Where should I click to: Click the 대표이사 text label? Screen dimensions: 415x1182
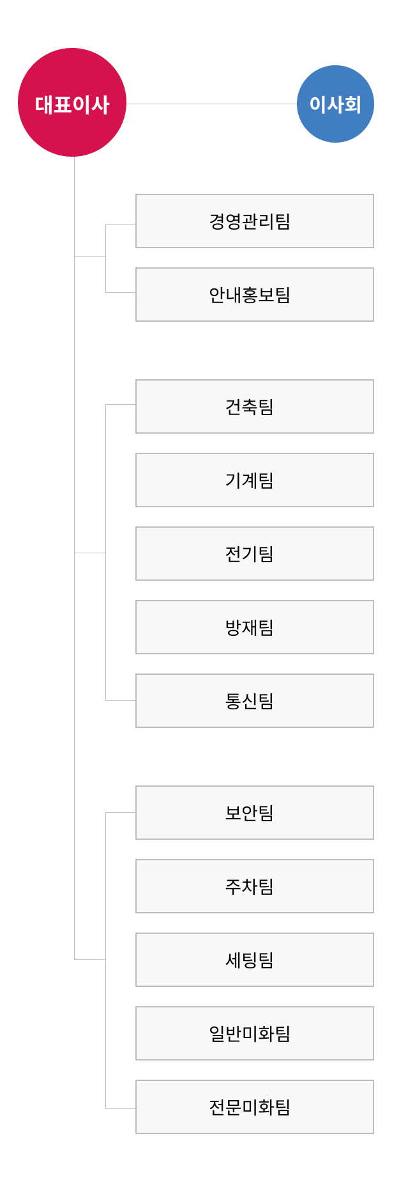click(72, 104)
